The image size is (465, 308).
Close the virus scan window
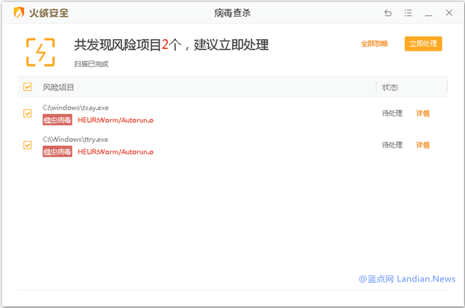pyautogui.click(x=448, y=13)
